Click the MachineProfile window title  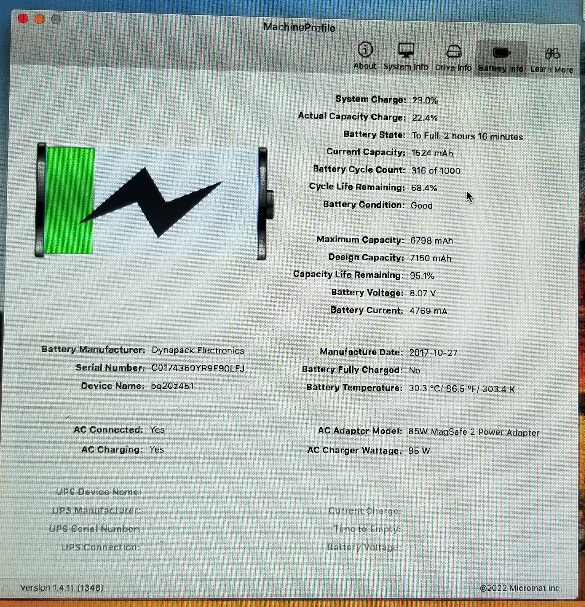tap(299, 28)
